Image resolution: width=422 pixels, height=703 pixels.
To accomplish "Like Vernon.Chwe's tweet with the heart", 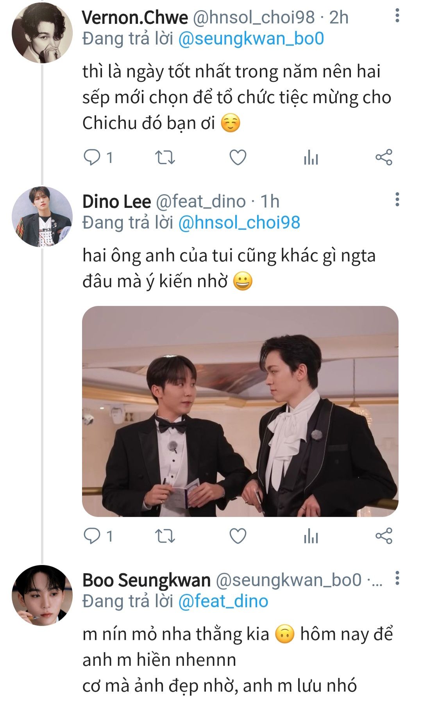I will [238, 157].
